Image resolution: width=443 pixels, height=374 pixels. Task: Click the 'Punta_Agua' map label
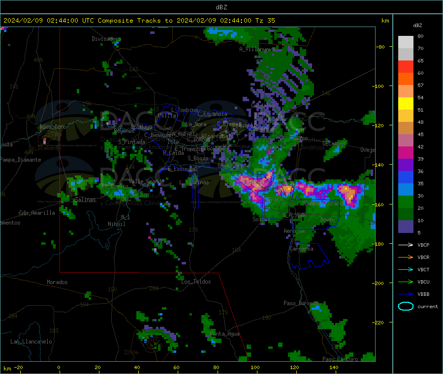(x=224, y=334)
